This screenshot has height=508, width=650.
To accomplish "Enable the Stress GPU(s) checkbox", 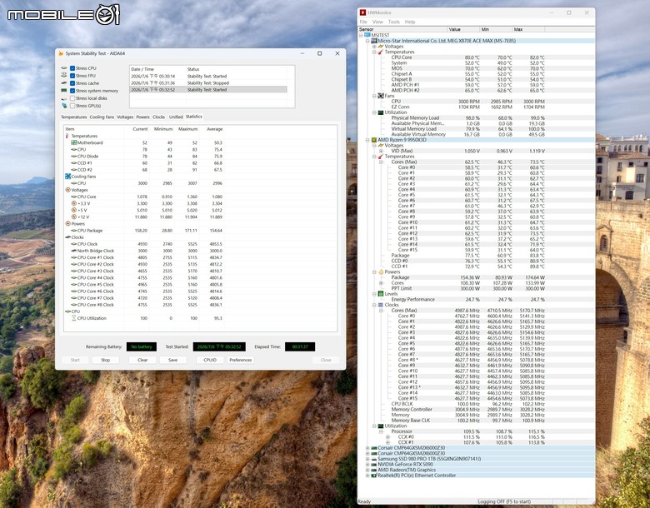I will [x=72, y=106].
